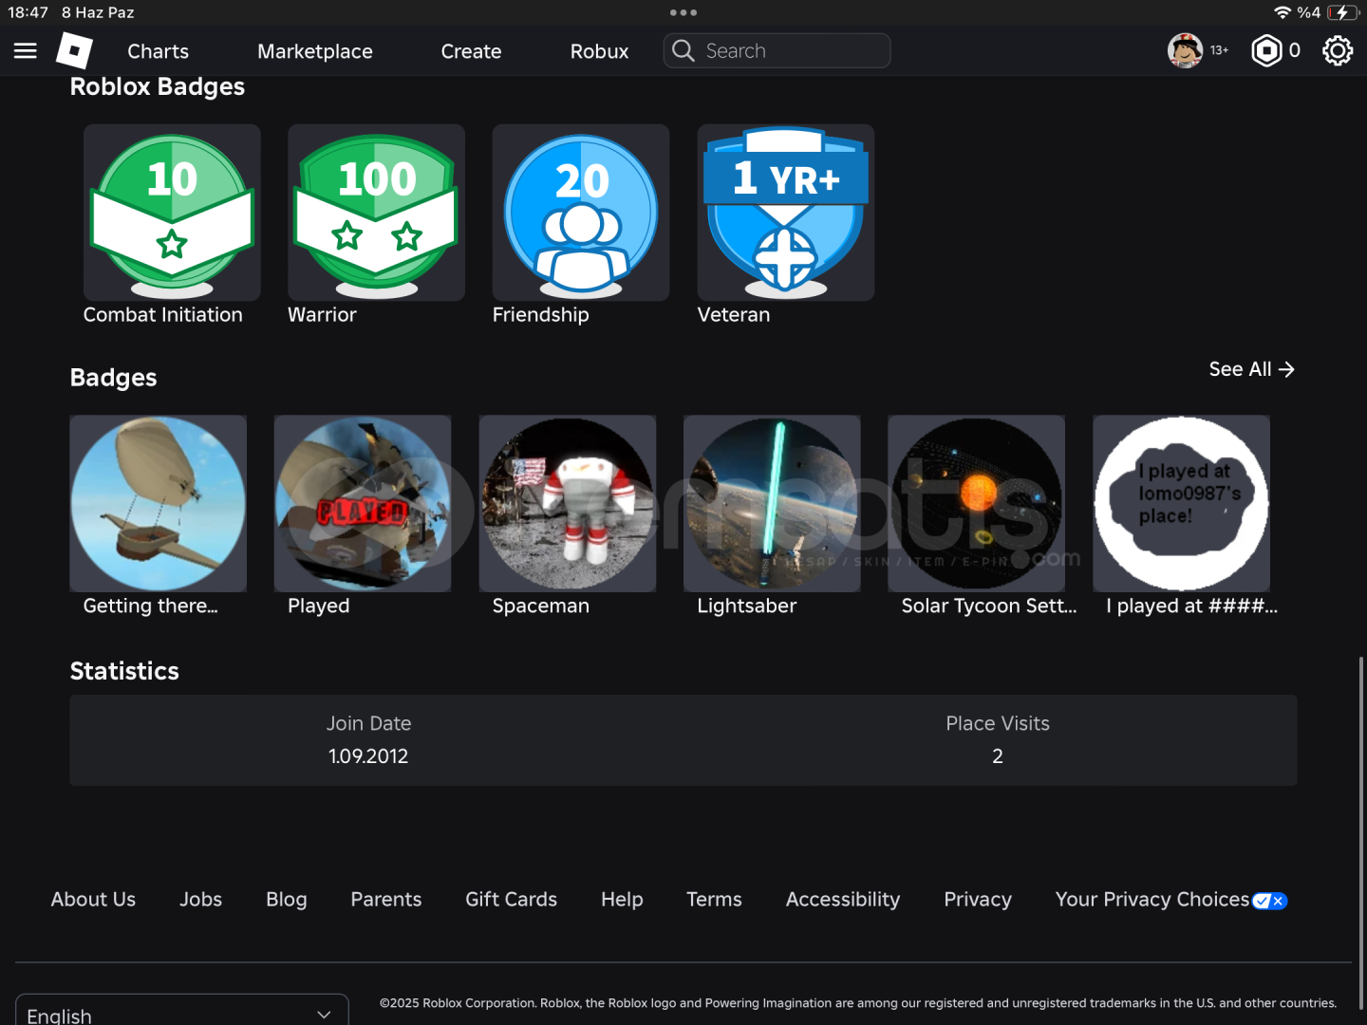
Task: Open the Create tab
Action: (471, 51)
